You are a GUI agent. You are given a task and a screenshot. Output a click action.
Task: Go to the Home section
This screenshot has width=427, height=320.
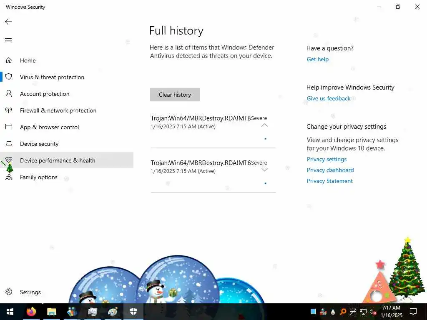(x=28, y=60)
